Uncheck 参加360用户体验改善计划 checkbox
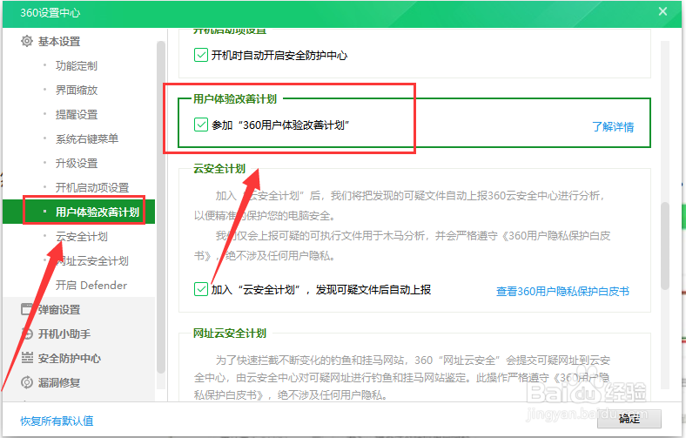This screenshot has height=438, width=686. [x=201, y=125]
